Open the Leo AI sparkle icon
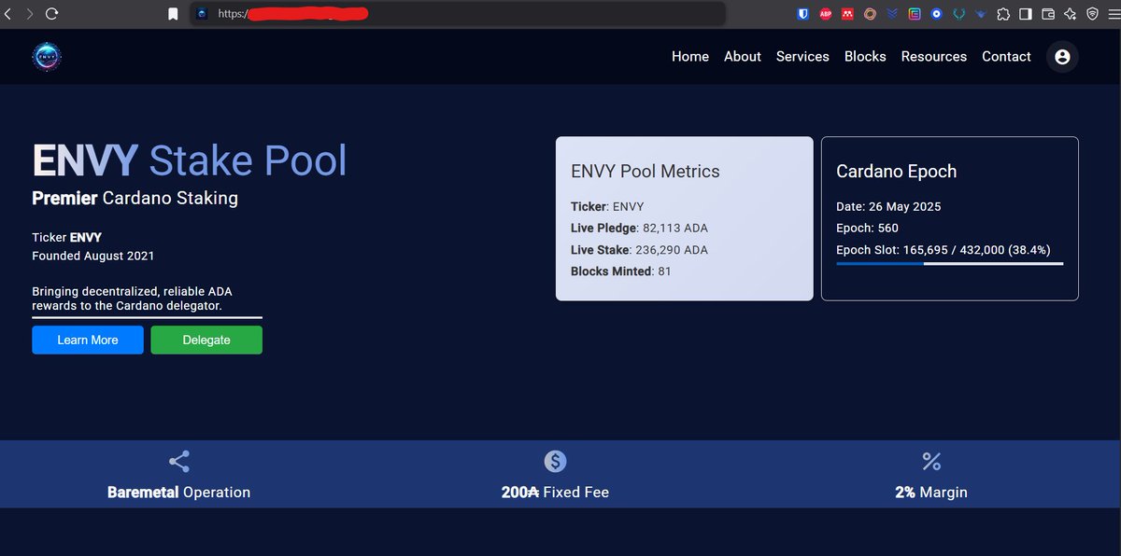The height and width of the screenshot is (556, 1121). 1071,14
